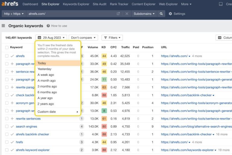
Task: Click the 19 more URLs link
Action: pyautogui.click(x=224, y=150)
